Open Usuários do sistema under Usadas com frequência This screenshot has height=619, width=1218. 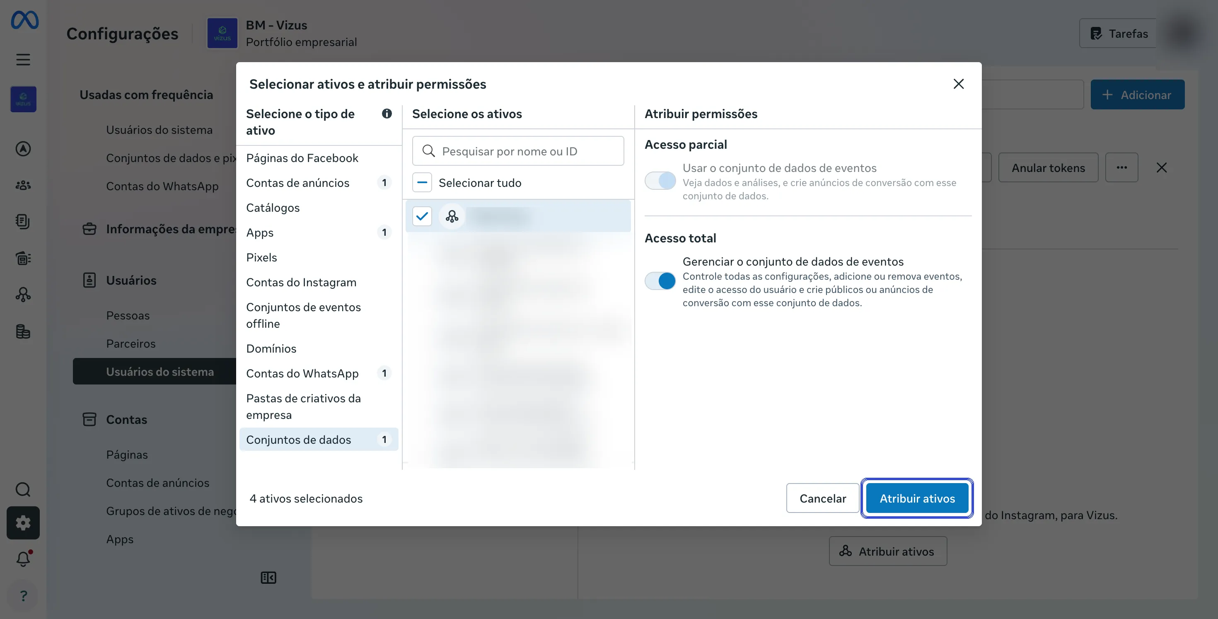pyautogui.click(x=159, y=130)
